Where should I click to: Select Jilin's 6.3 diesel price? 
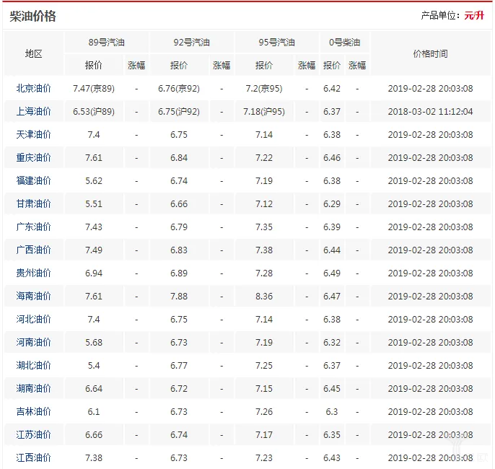(332, 411)
